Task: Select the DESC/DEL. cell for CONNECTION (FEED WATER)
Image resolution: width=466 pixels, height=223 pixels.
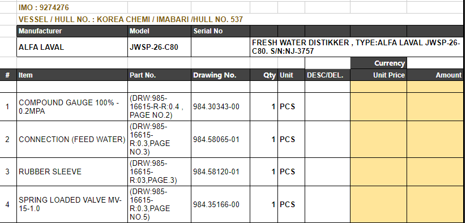Action: click(327, 139)
